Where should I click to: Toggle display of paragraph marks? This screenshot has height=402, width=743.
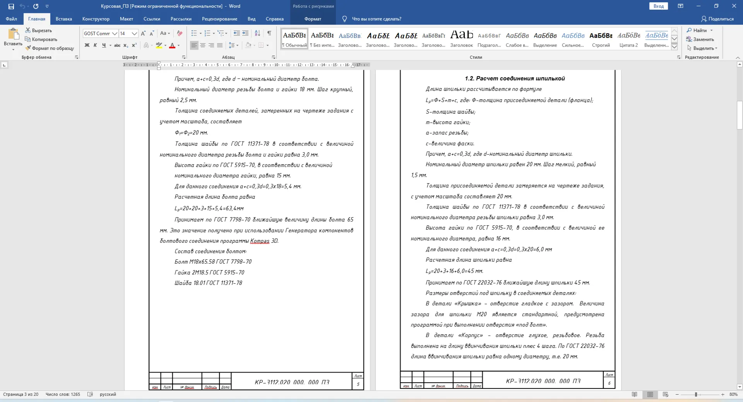pyautogui.click(x=269, y=34)
